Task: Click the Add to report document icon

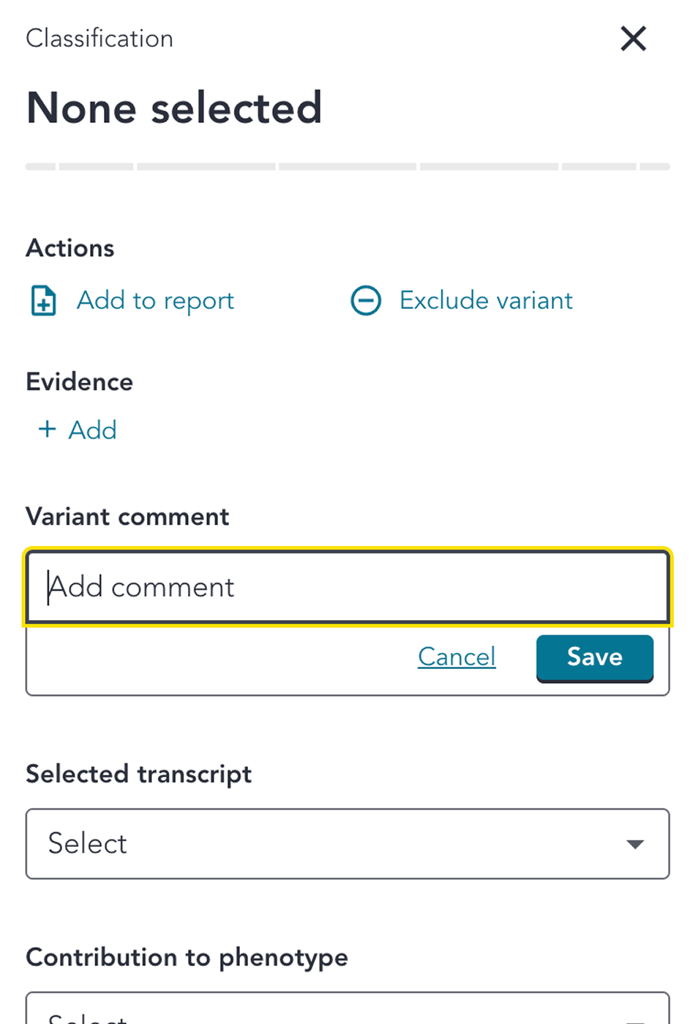Action: coord(43,301)
